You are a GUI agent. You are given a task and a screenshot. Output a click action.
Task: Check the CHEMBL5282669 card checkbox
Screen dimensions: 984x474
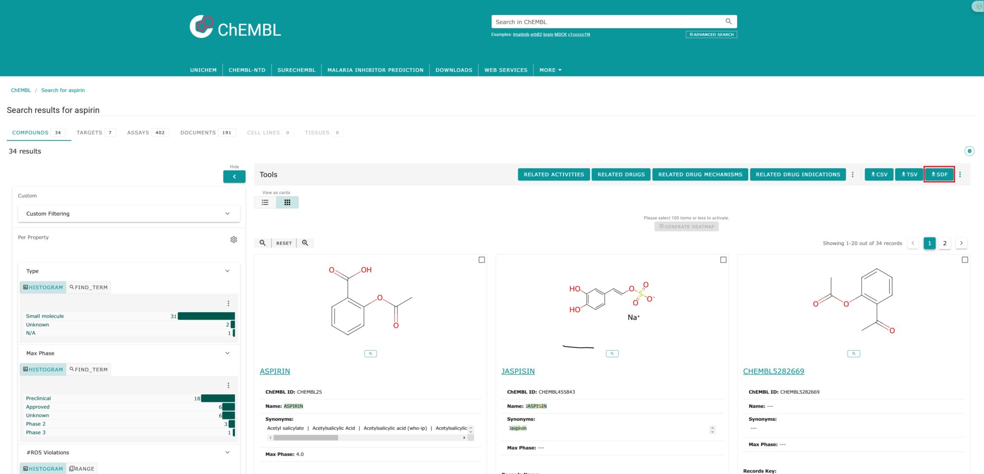[x=965, y=260]
